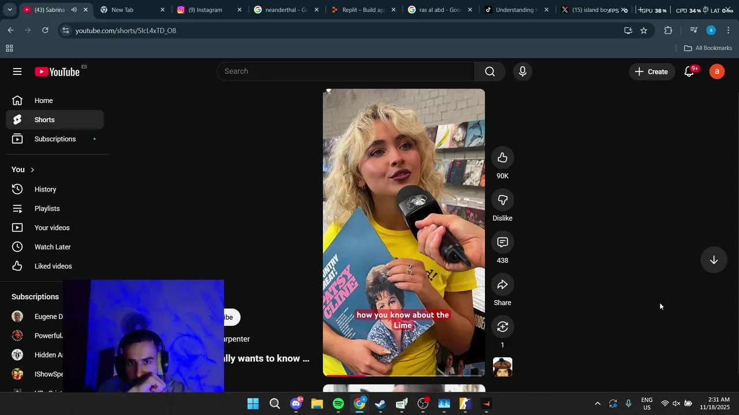739x415 pixels.
Task: Switch to the Instagram tab
Action: (209, 10)
